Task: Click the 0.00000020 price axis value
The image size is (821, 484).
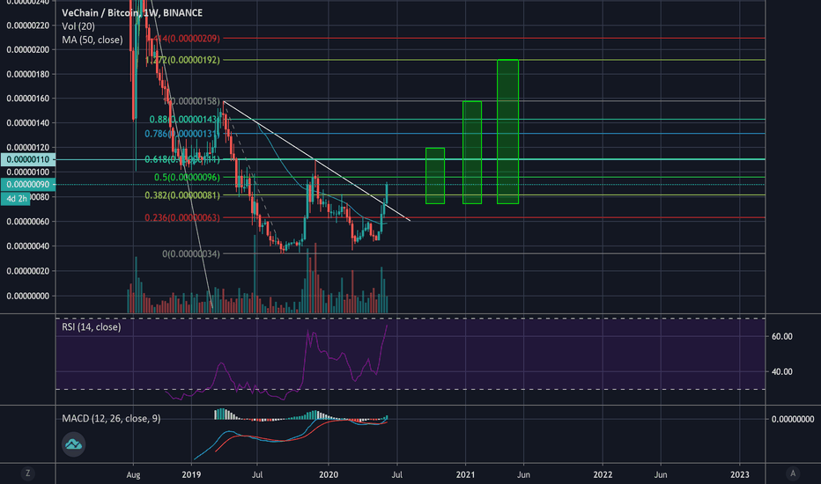Action: [28, 271]
